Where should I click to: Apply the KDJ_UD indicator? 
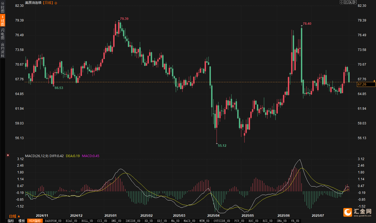(162, 221)
